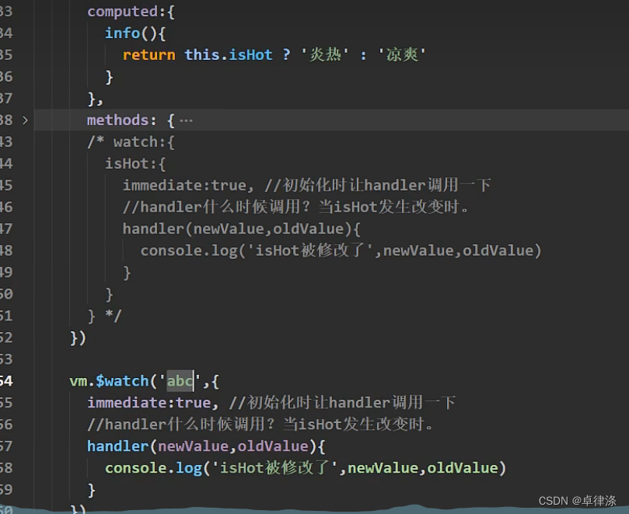Click commented 'isHot:{' on line 44

click(x=135, y=164)
